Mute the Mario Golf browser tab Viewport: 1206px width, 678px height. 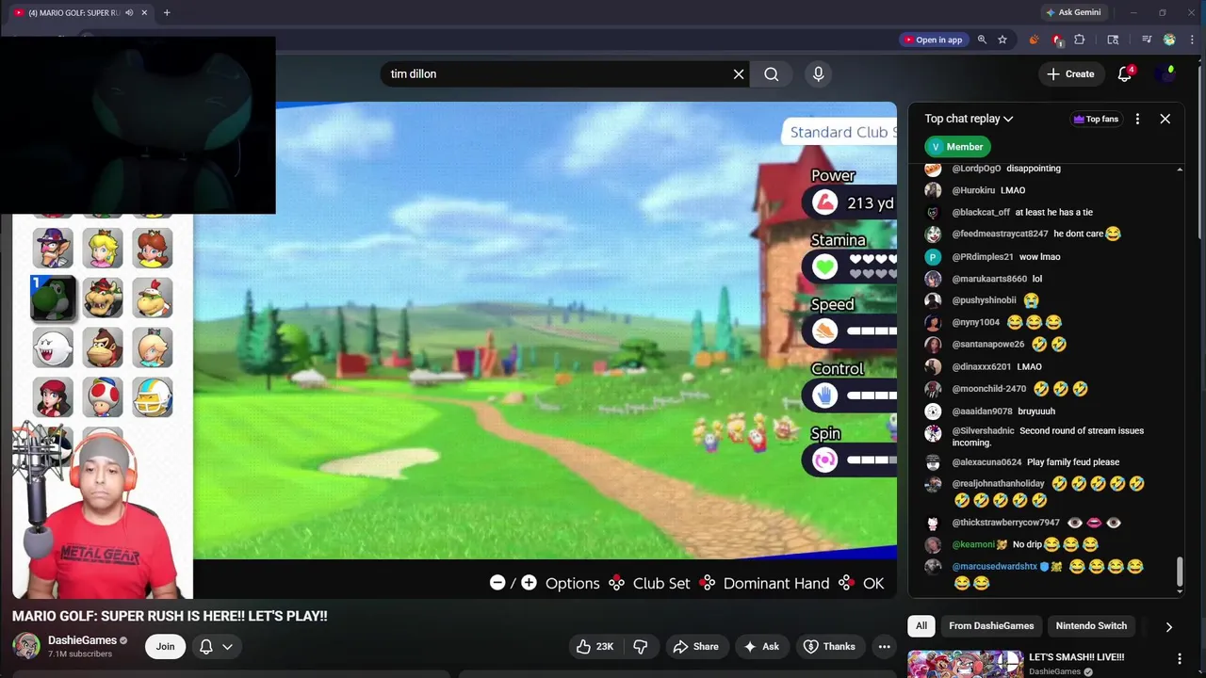tap(129, 12)
